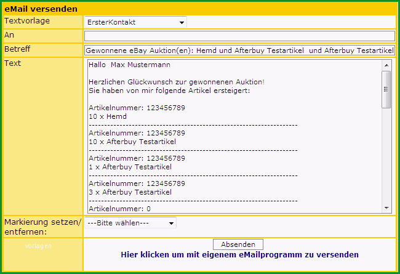Viewport: 400px width, 274px height.
Task: Click the Absenden button
Action: pos(238,244)
